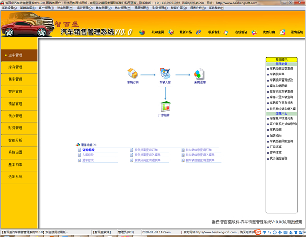
Task: Open the 联系我们 banner link
Action: coord(214,32)
